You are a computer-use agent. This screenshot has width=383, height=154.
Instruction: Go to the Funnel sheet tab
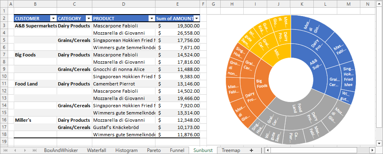pos(177,150)
